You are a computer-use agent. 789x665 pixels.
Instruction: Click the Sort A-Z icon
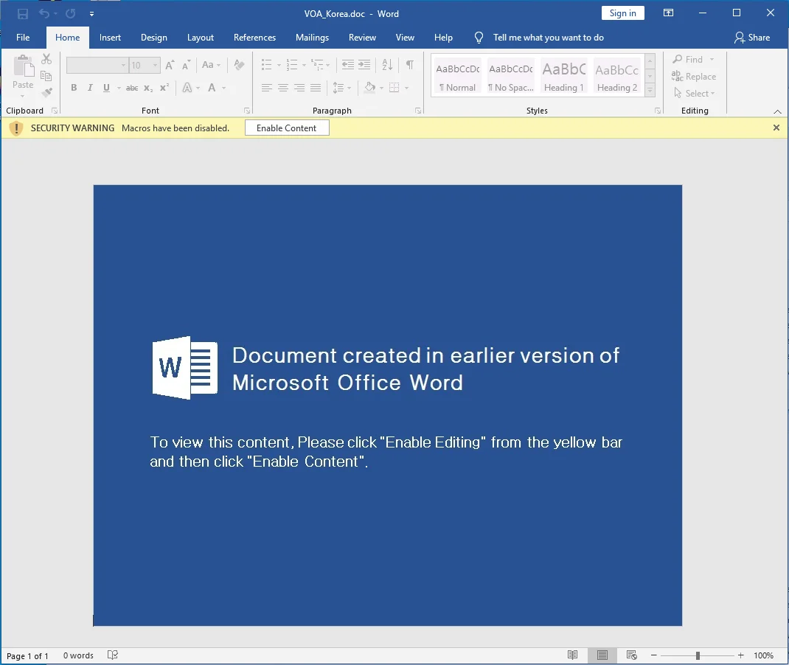coord(387,64)
